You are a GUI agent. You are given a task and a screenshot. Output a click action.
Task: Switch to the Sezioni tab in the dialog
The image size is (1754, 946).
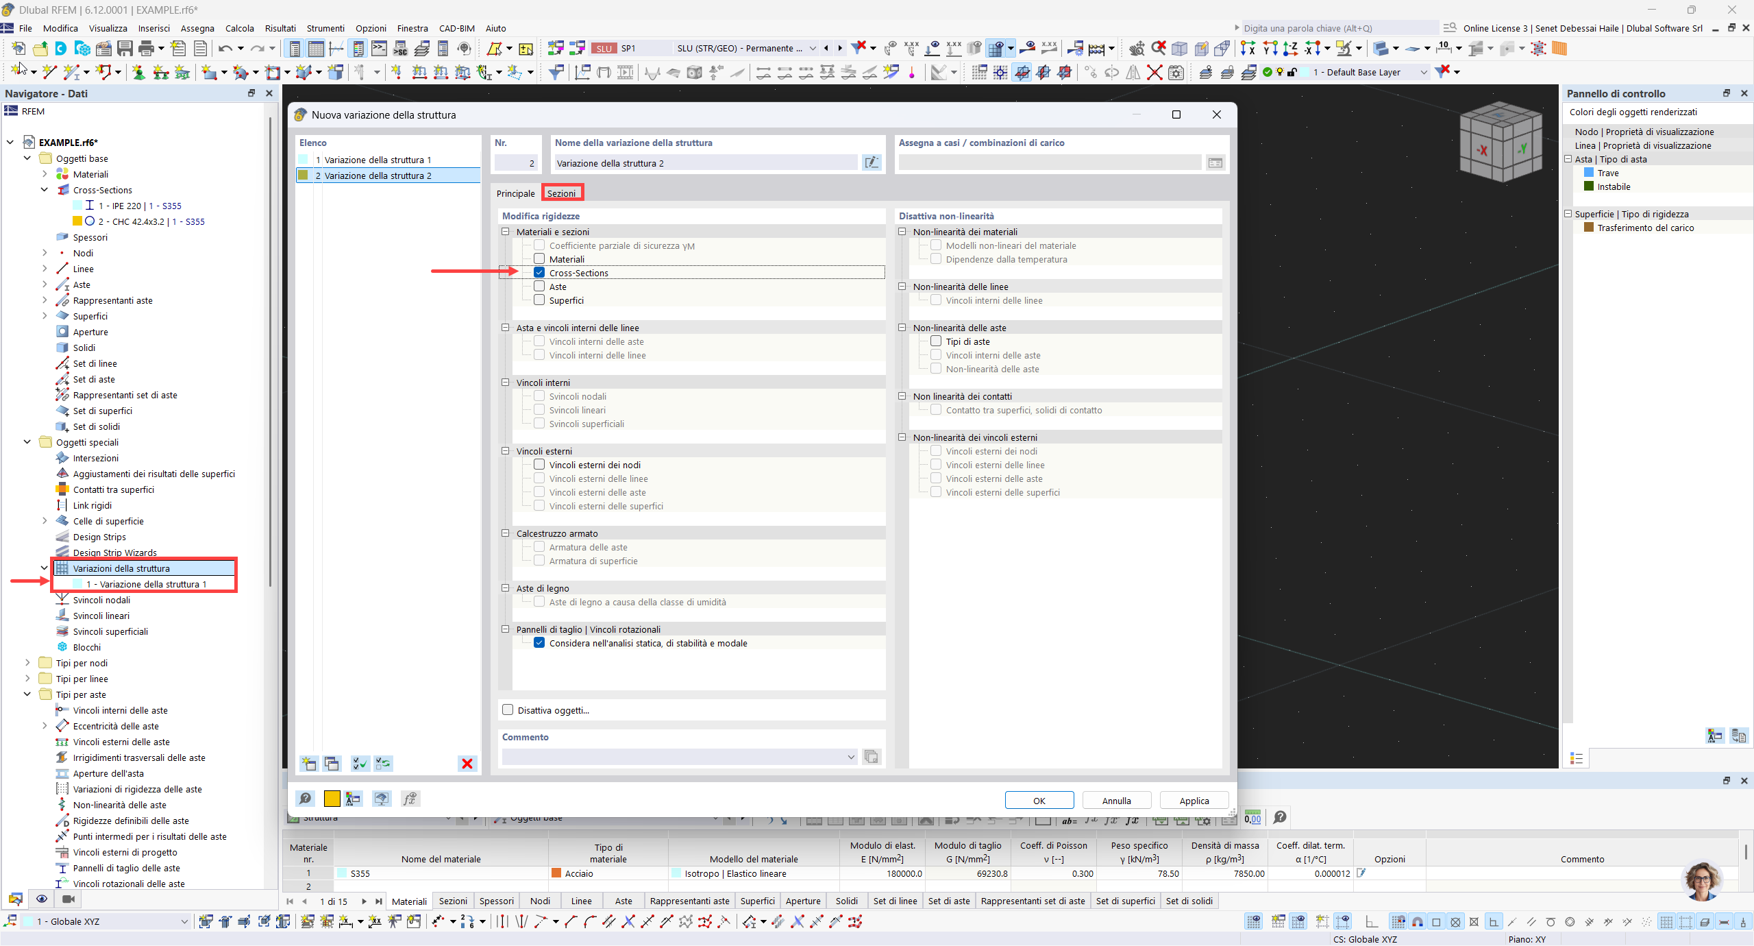(x=562, y=193)
